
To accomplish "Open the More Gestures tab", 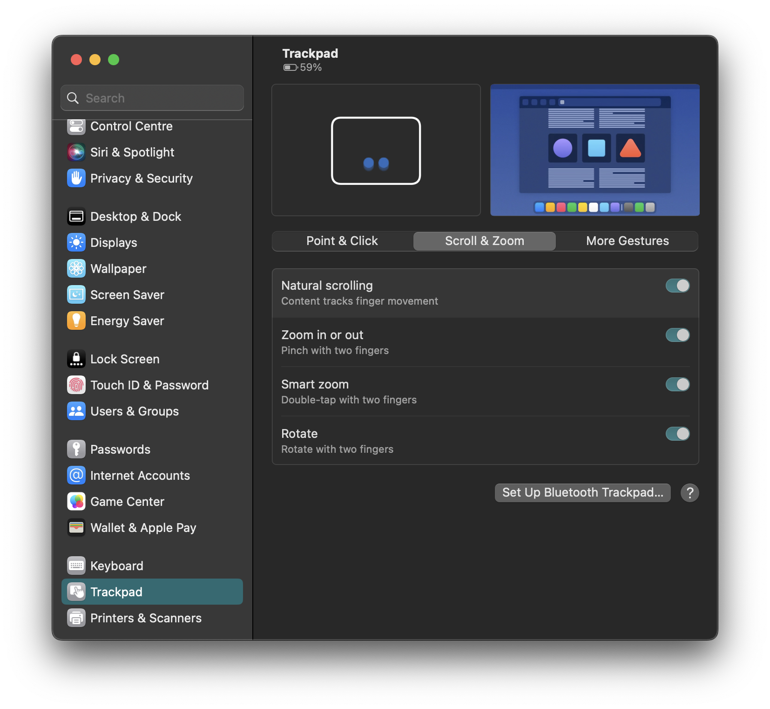I will tap(627, 241).
